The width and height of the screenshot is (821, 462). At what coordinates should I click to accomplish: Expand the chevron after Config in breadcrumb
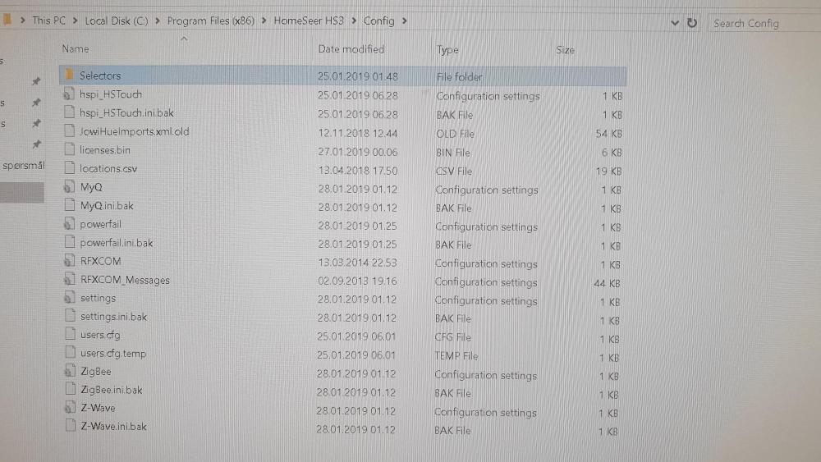[405, 21]
